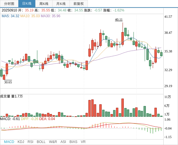Switch to the 分时图 tab
The image size is (178, 145).
coord(9,4)
